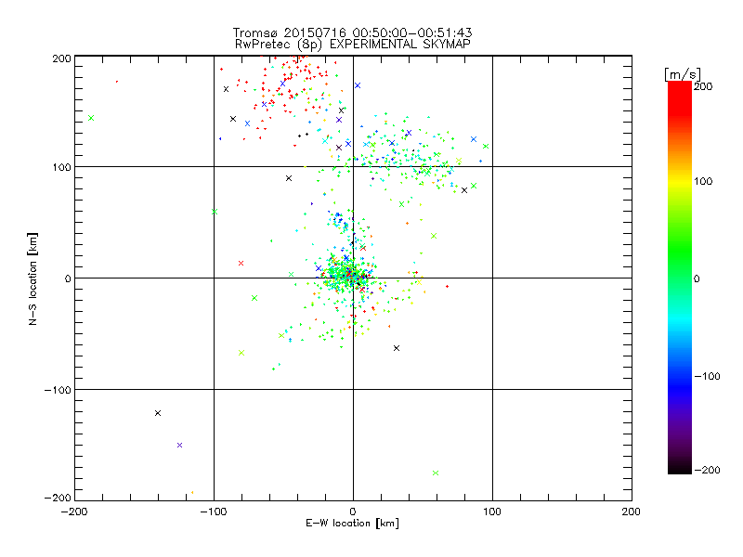Click the 'E-W location [km]' axis label

click(352, 524)
